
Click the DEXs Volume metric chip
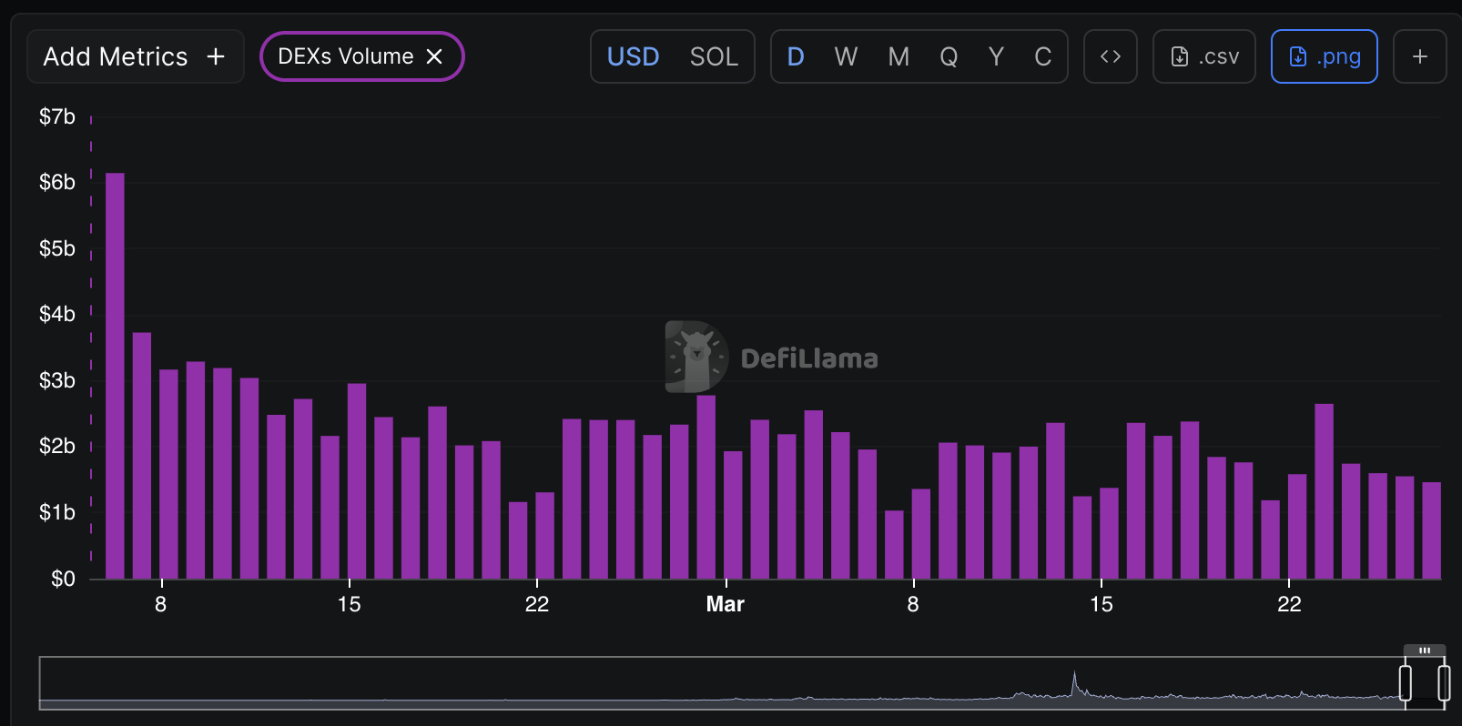tap(346, 56)
